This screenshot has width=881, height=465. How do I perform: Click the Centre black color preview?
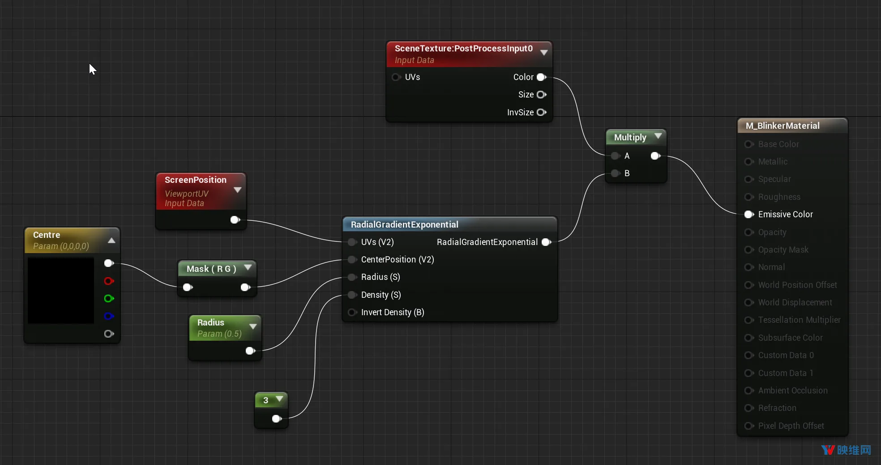coord(61,290)
